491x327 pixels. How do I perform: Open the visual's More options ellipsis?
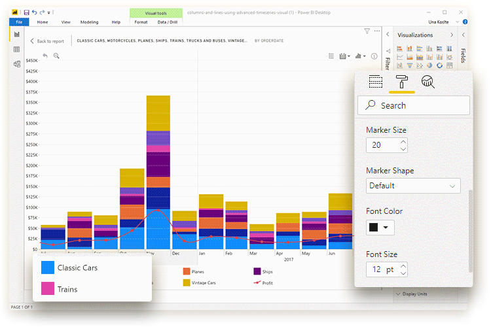[x=376, y=31]
